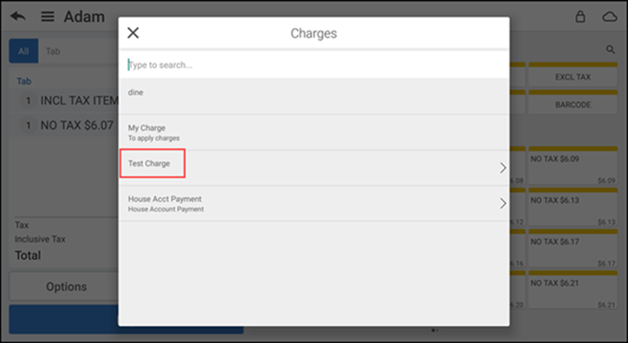Select the BARCODE item tile
This screenshot has height=343, width=628.
tap(572, 102)
